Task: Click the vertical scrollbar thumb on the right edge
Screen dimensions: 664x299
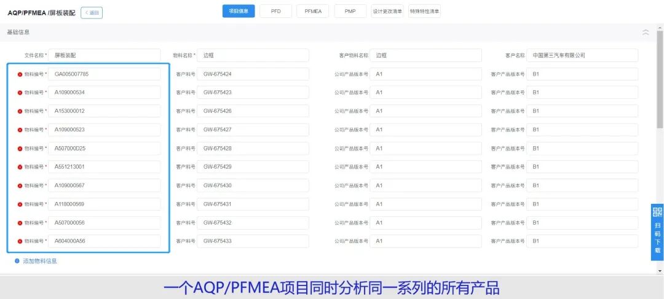Action: point(660,78)
